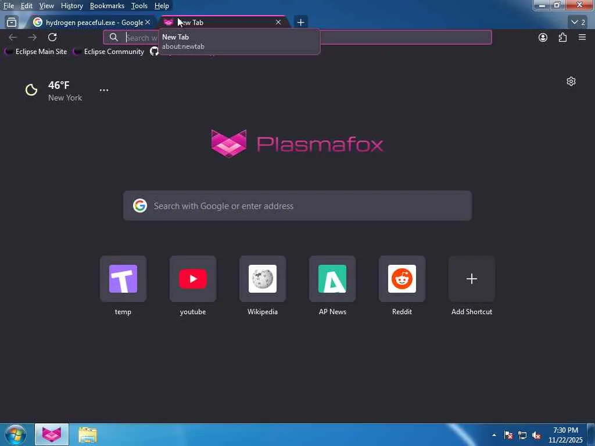Open the AP News shortcut tile
595x446 pixels.
pyautogui.click(x=332, y=279)
